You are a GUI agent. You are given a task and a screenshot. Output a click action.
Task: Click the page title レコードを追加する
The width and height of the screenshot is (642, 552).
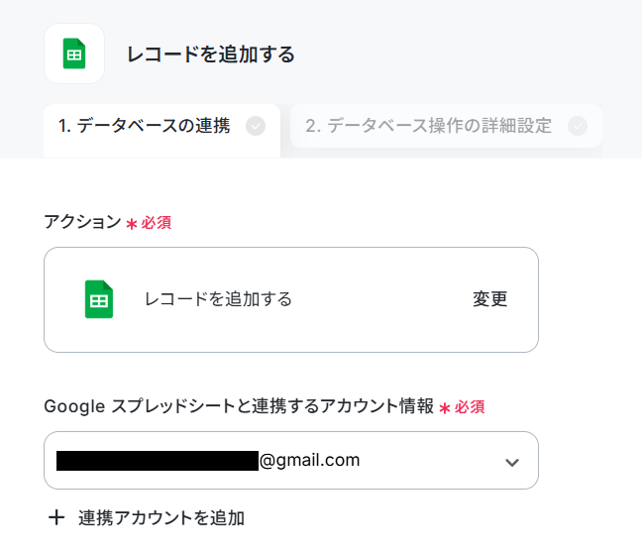pyautogui.click(x=211, y=55)
